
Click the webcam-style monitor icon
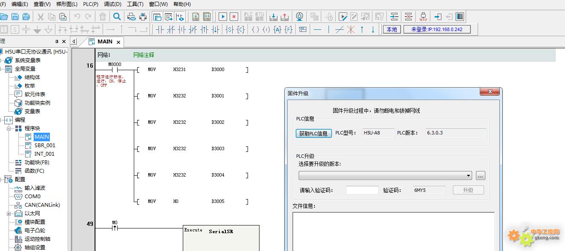click(300, 17)
